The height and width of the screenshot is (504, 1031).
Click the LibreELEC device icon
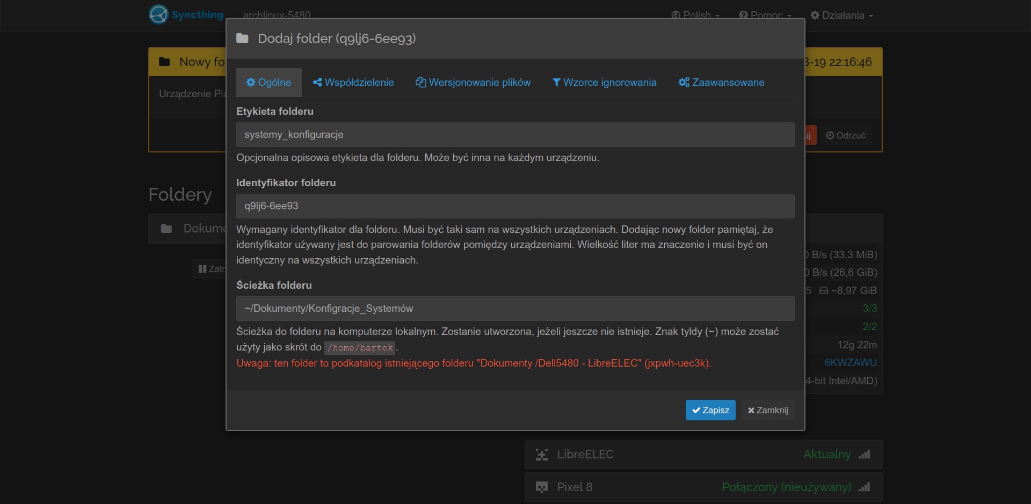[542, 455]
